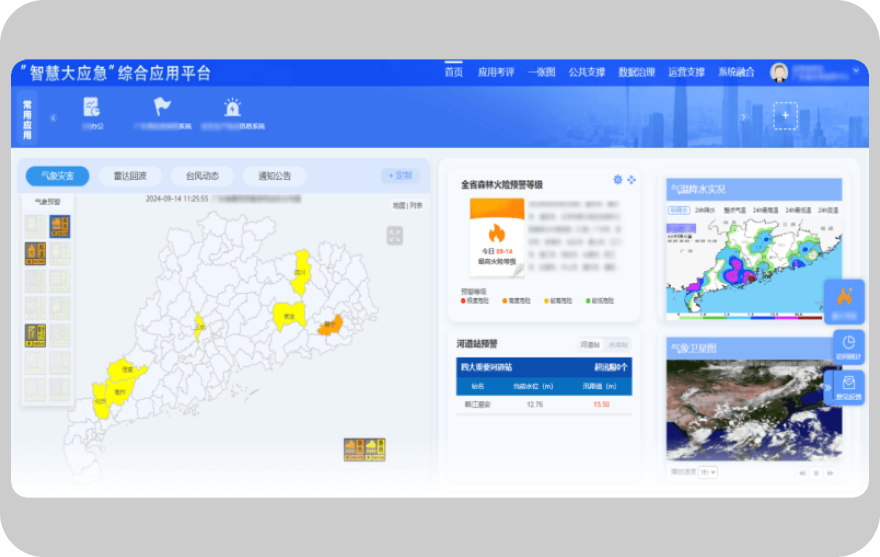Click the 定制 customize button
The height and width of the screenshot is (557, 880).
[x=401, y=175]
